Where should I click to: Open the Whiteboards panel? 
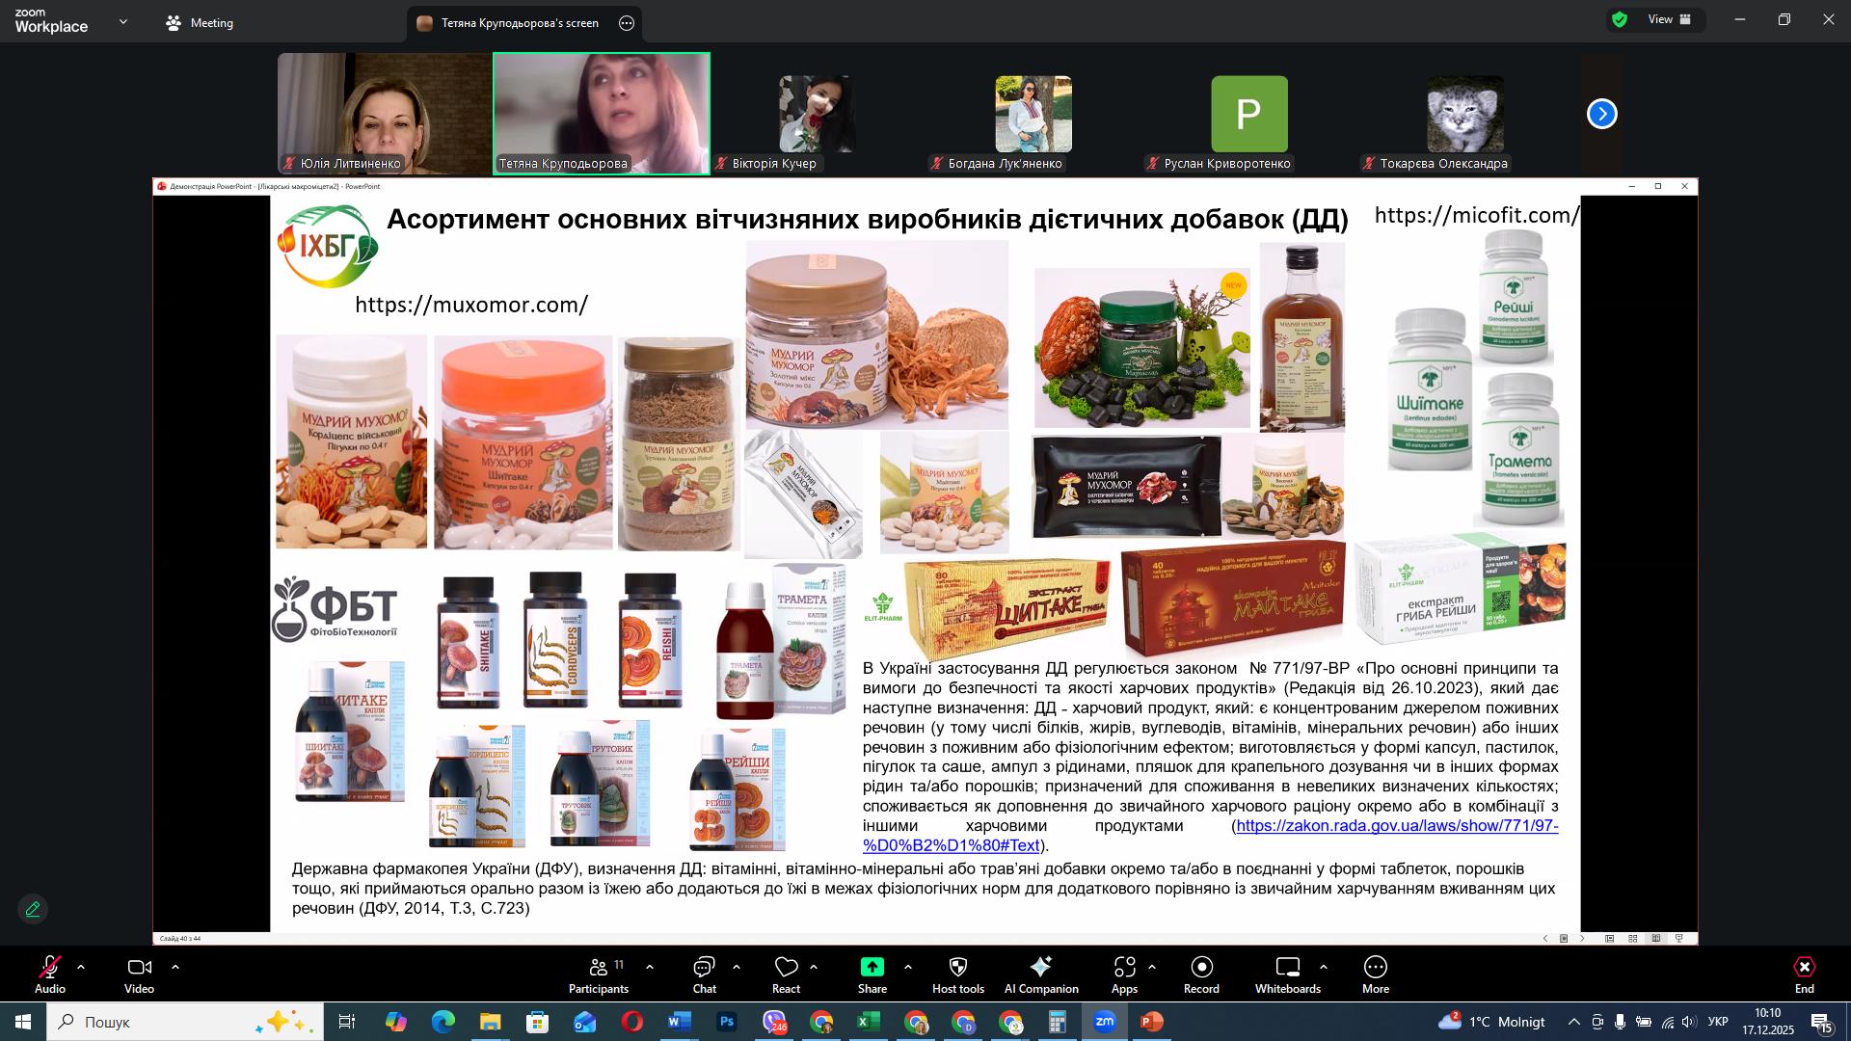1287,974
